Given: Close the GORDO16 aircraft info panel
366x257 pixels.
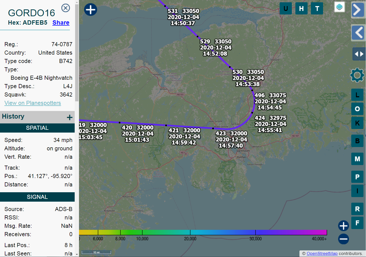Looking at the screenshot, I should click(x=66, y=8).
